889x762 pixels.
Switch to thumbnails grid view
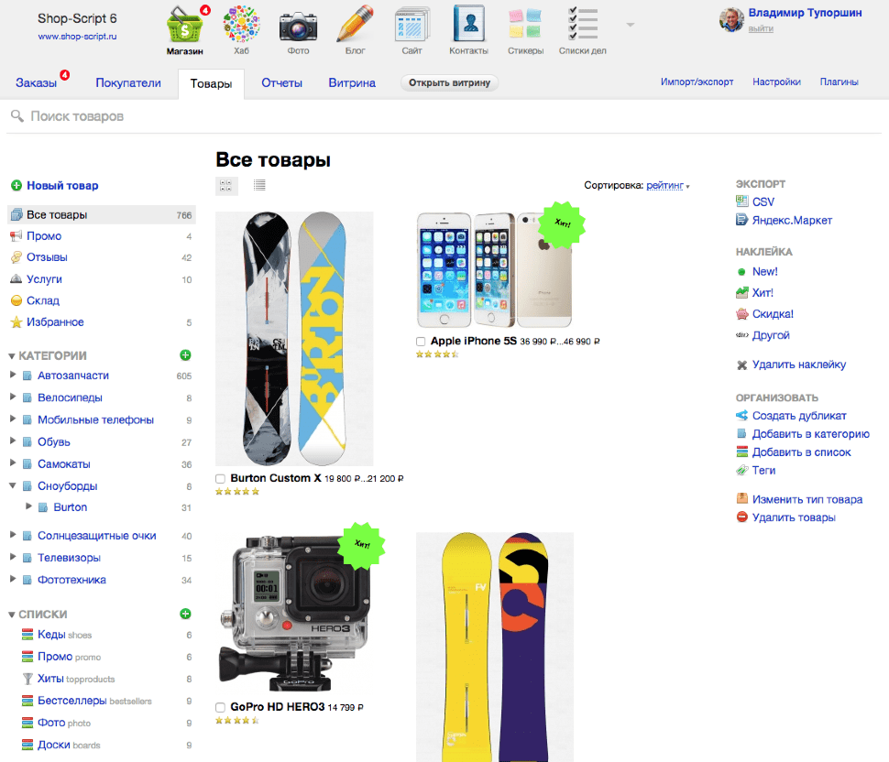(226, 186)
